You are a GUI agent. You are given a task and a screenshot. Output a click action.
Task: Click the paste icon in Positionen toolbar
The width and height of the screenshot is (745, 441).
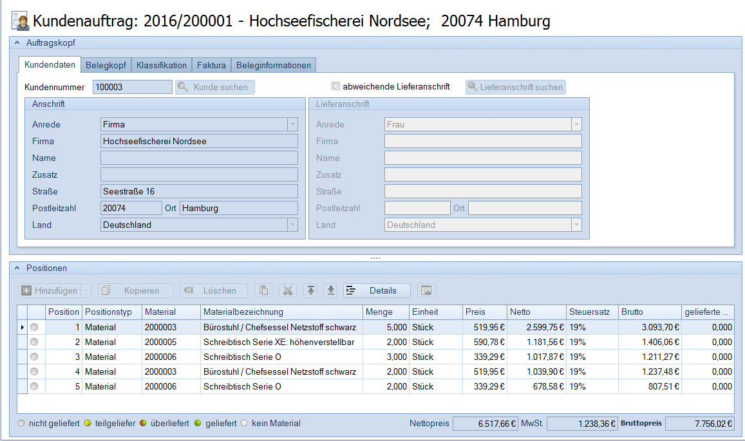[x=263, y=290]
